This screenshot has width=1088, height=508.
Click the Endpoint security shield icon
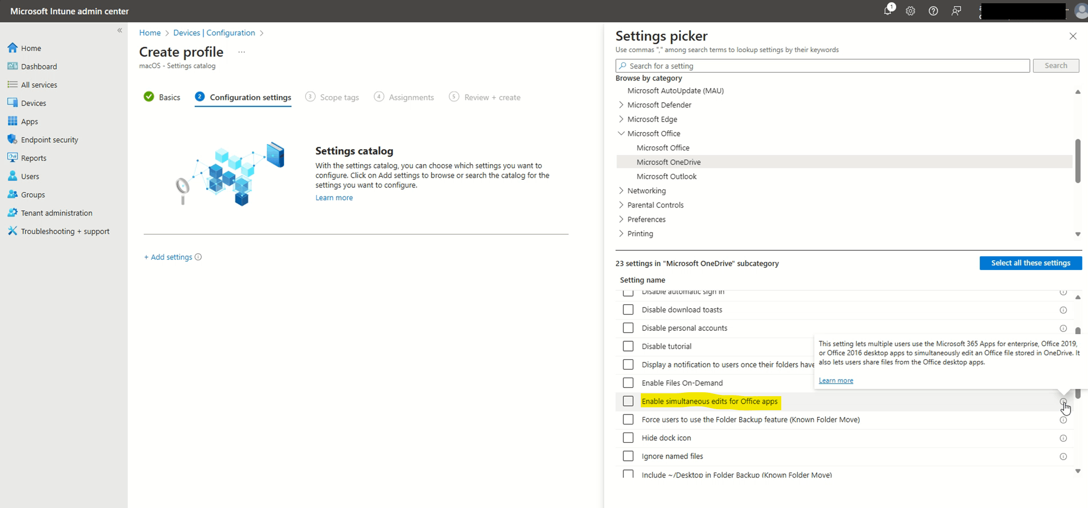[x=13, y=140]
